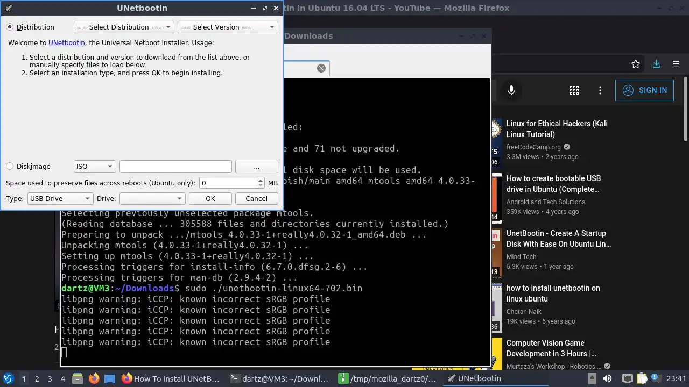Click the blue show desktop icon in taskbar
This screenshot has width=689, height=387.
click(110, 378)
